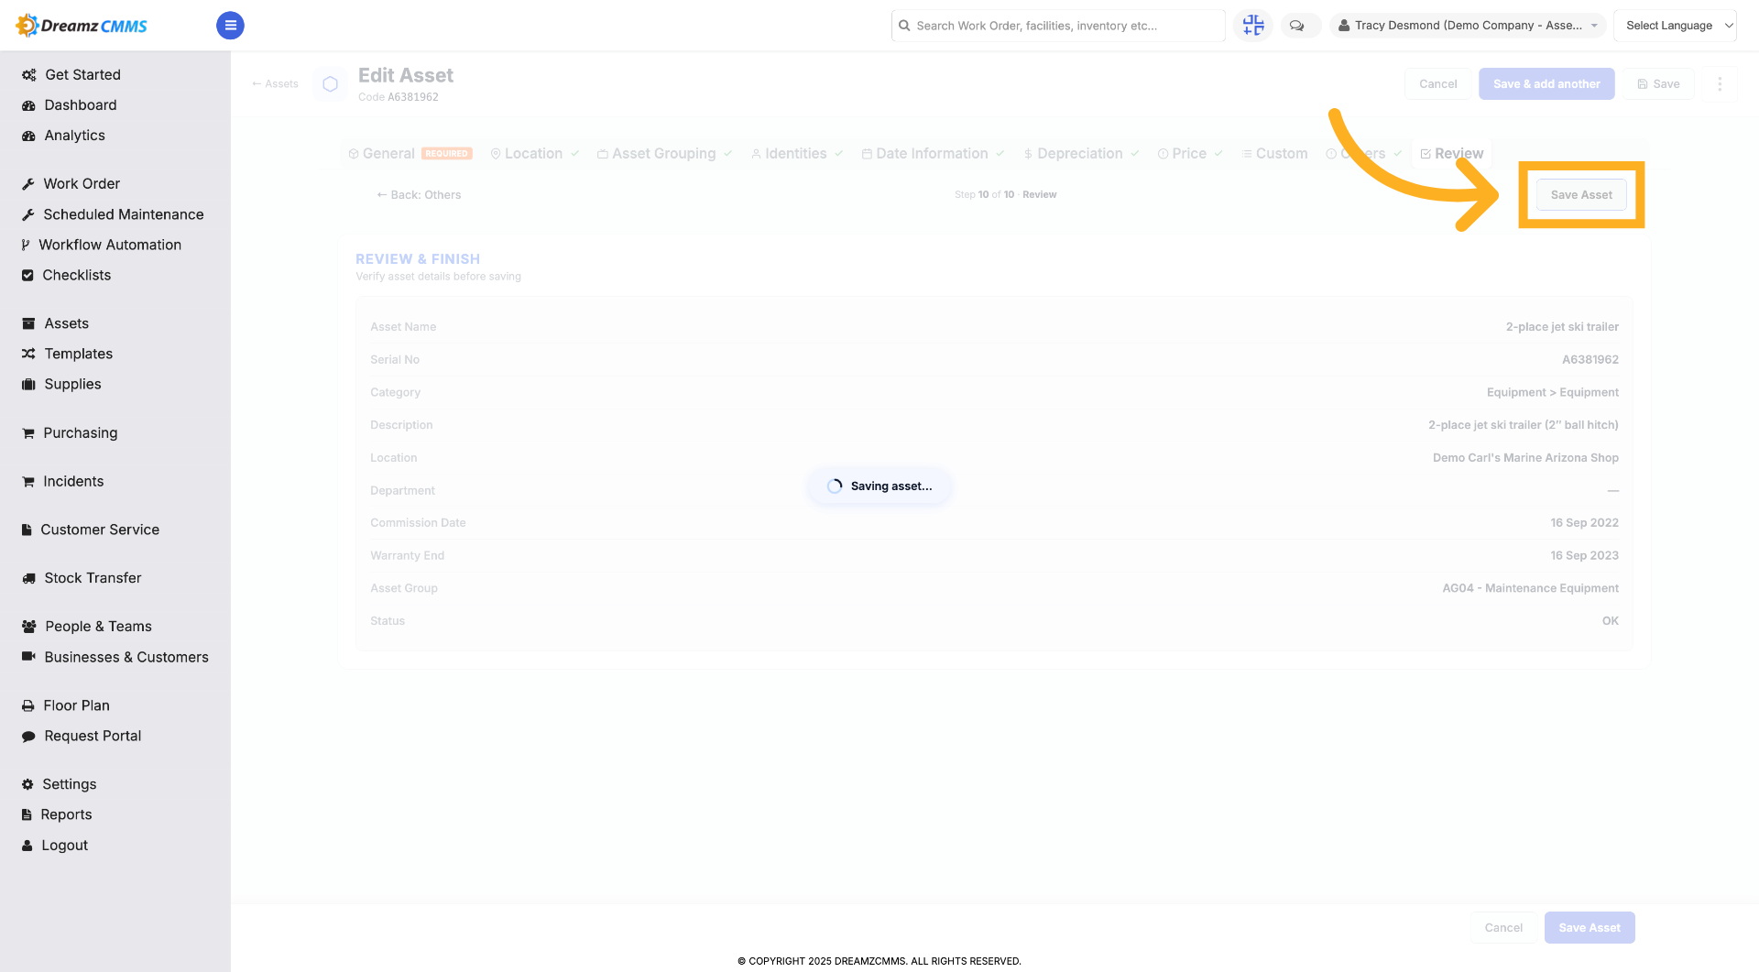
Task: Switch to the Depreciation tab
Action: tap(1081, 154)
